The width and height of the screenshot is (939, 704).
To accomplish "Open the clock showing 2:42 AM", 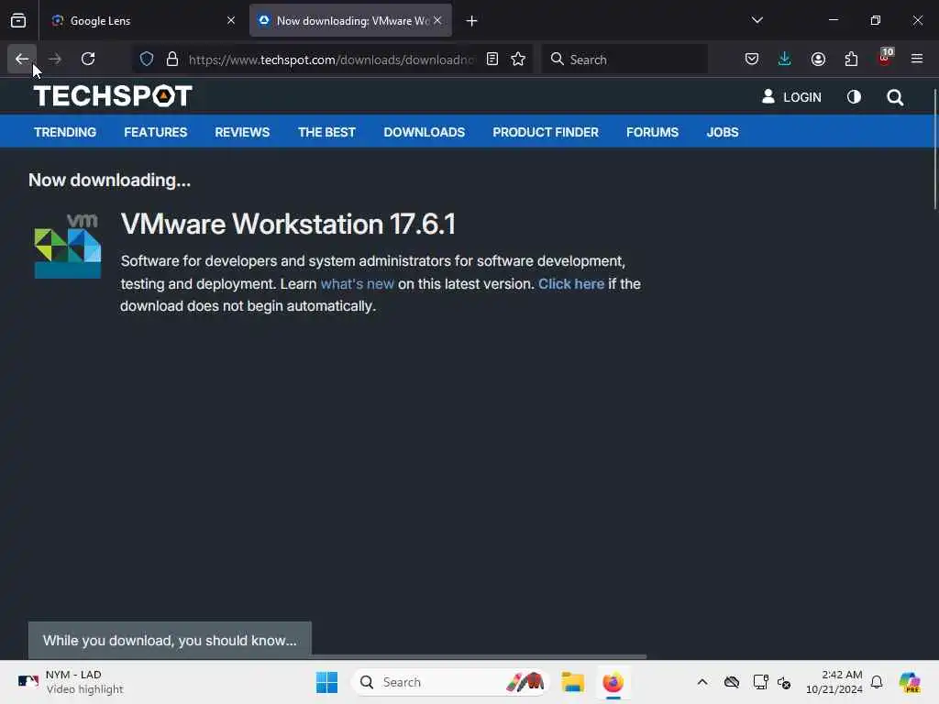I will pos(834,682).
